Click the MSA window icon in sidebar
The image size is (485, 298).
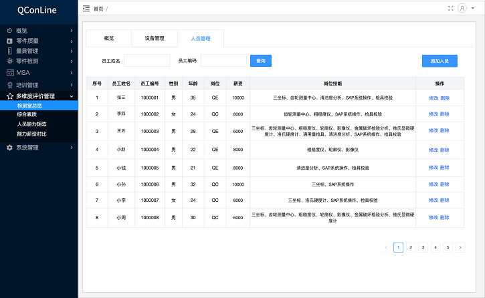(x=9, y=72)
